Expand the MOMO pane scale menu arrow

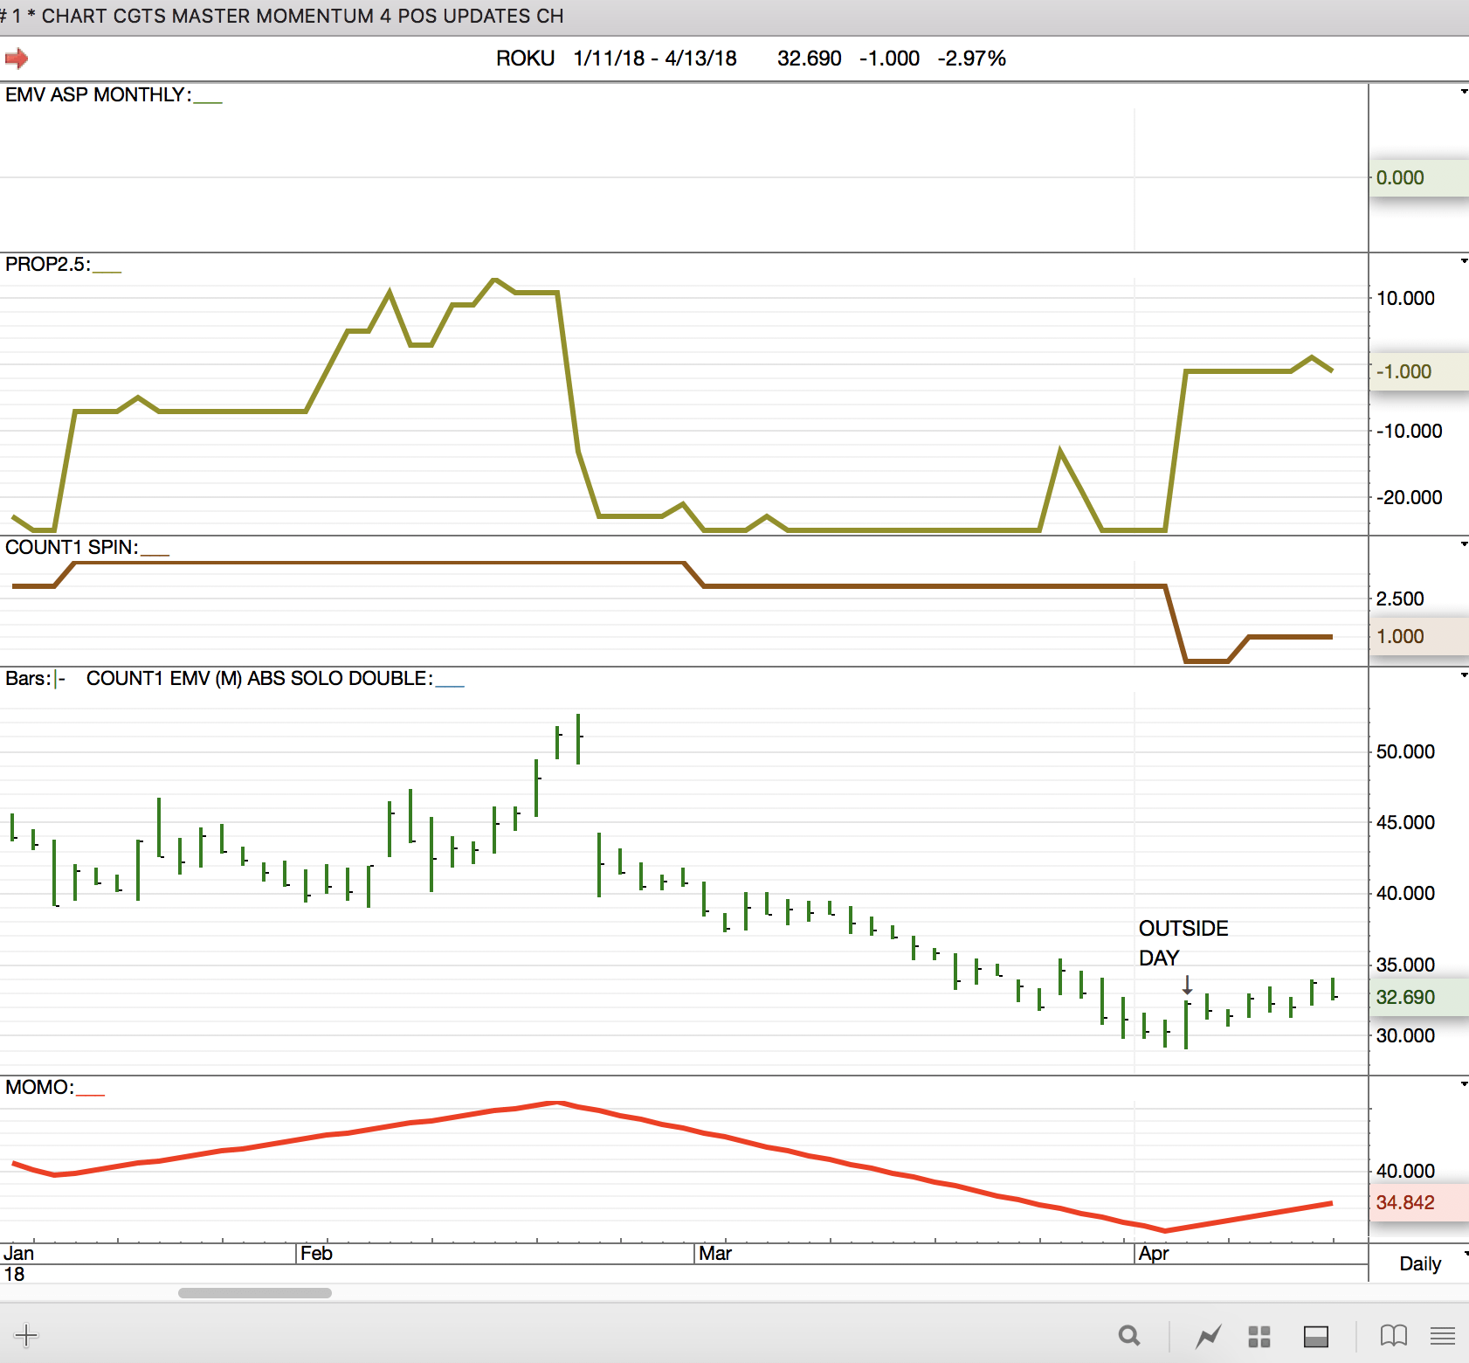point(1464,1084)
